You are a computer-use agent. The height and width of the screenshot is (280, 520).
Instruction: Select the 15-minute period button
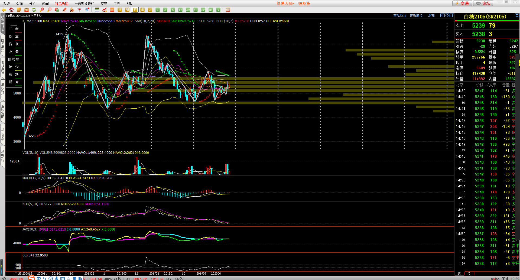pyautogui.click(x=180, y=10)
